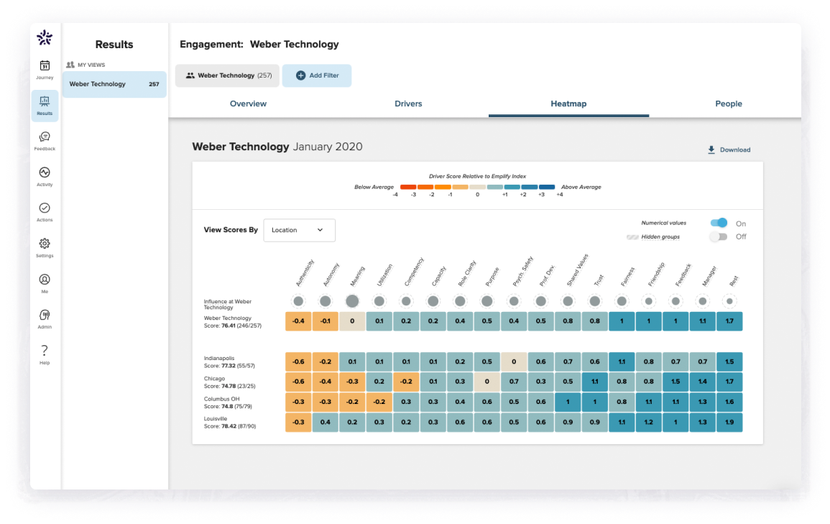
Task: Click the Friendship column header
Action: point(656,274)
